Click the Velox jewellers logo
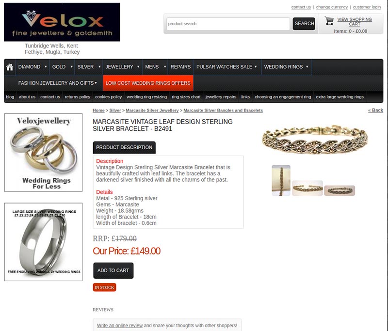The height and width of the screenshot is (331, 388). pos(62,22)
